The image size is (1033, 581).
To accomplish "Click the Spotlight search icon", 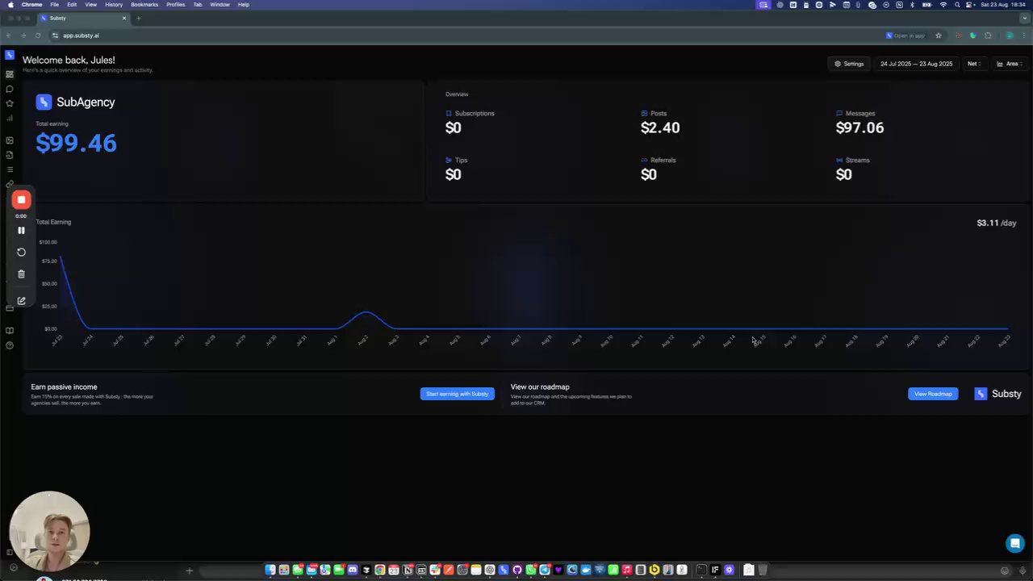I will click(x=956, y=5).
